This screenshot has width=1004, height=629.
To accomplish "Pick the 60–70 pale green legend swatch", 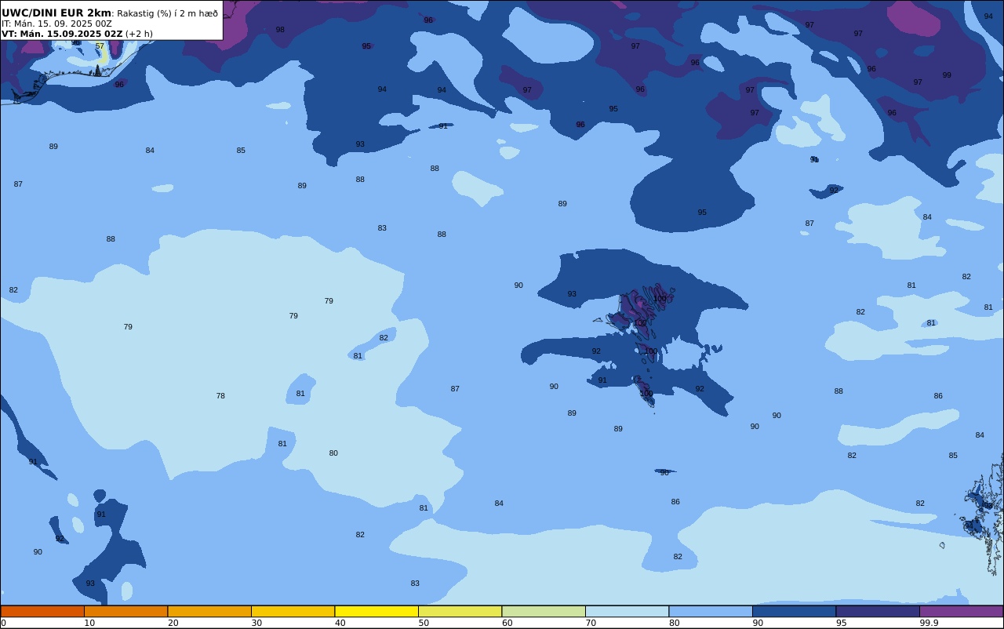I will pyautogui.click(x=544, y=611).
